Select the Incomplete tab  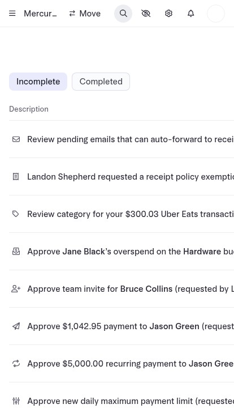(x=38, y=82)
